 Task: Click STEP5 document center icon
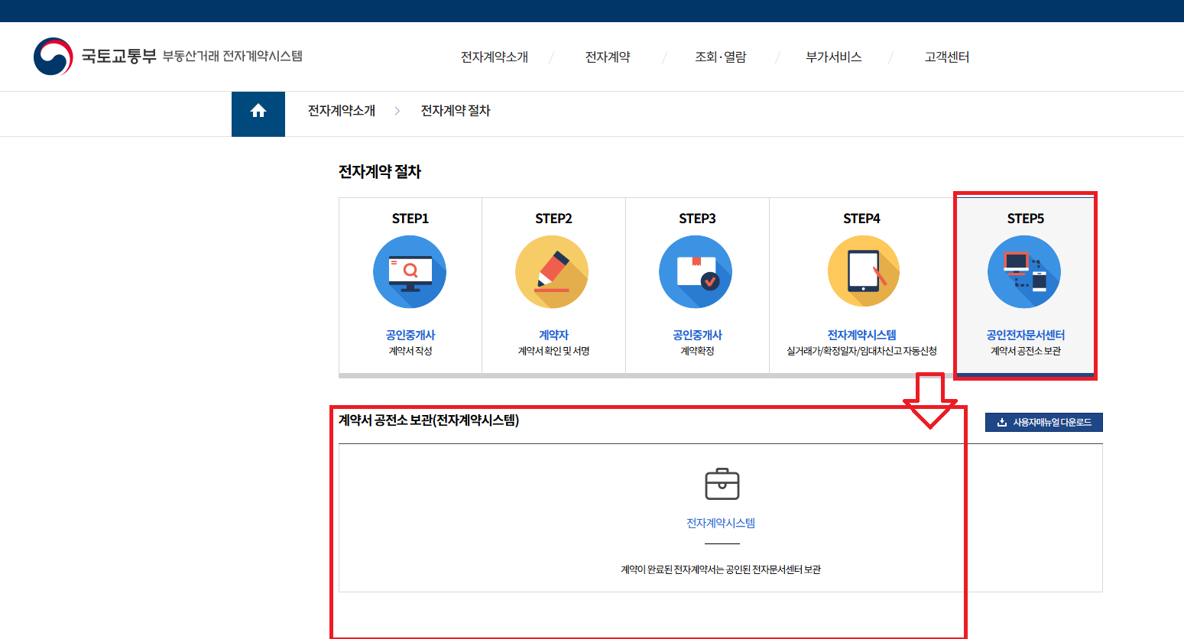click(x=1024, y=272)
